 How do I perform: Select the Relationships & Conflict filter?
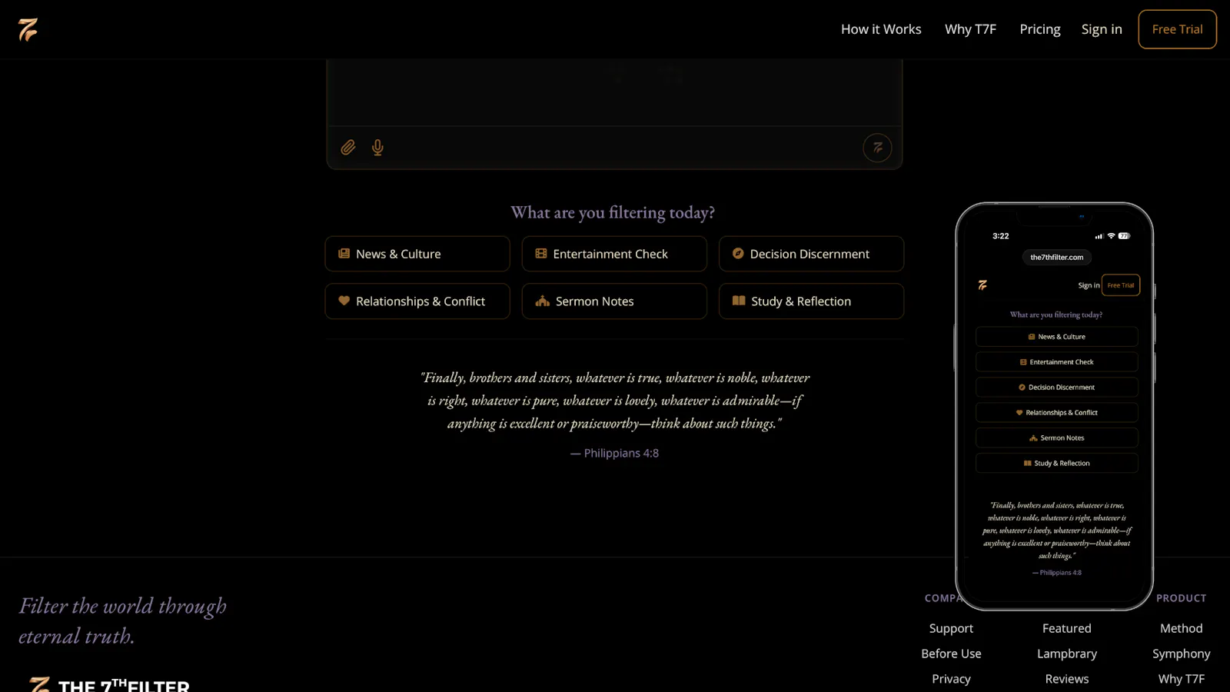(x=417, y=301)
